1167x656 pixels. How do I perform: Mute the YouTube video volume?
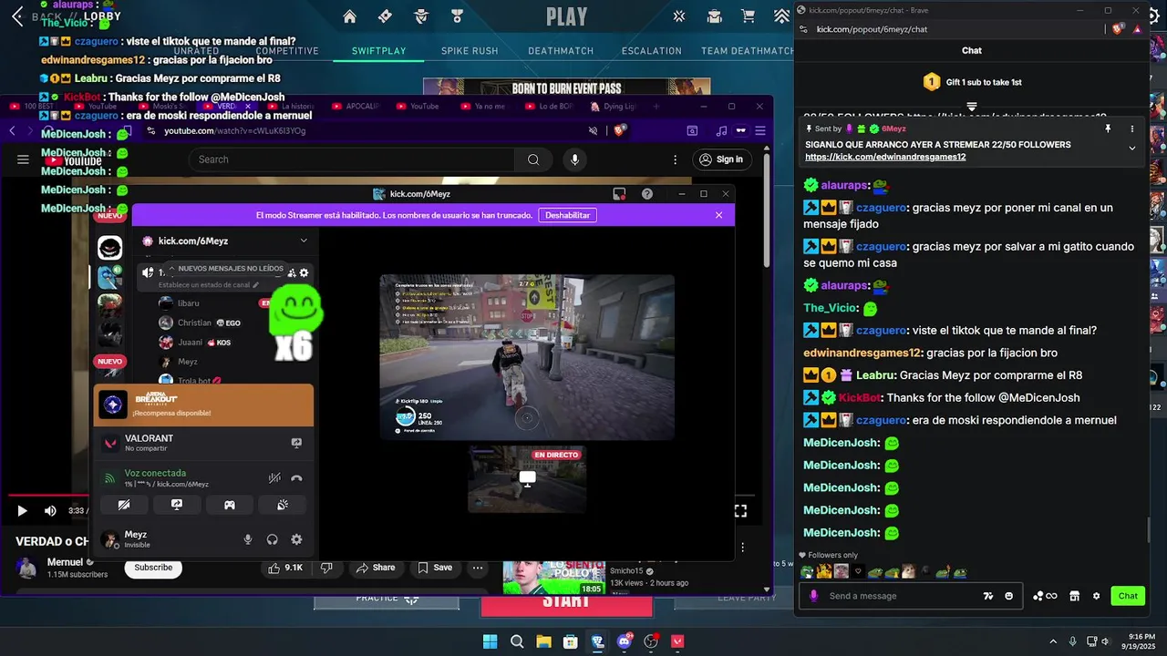50,511
